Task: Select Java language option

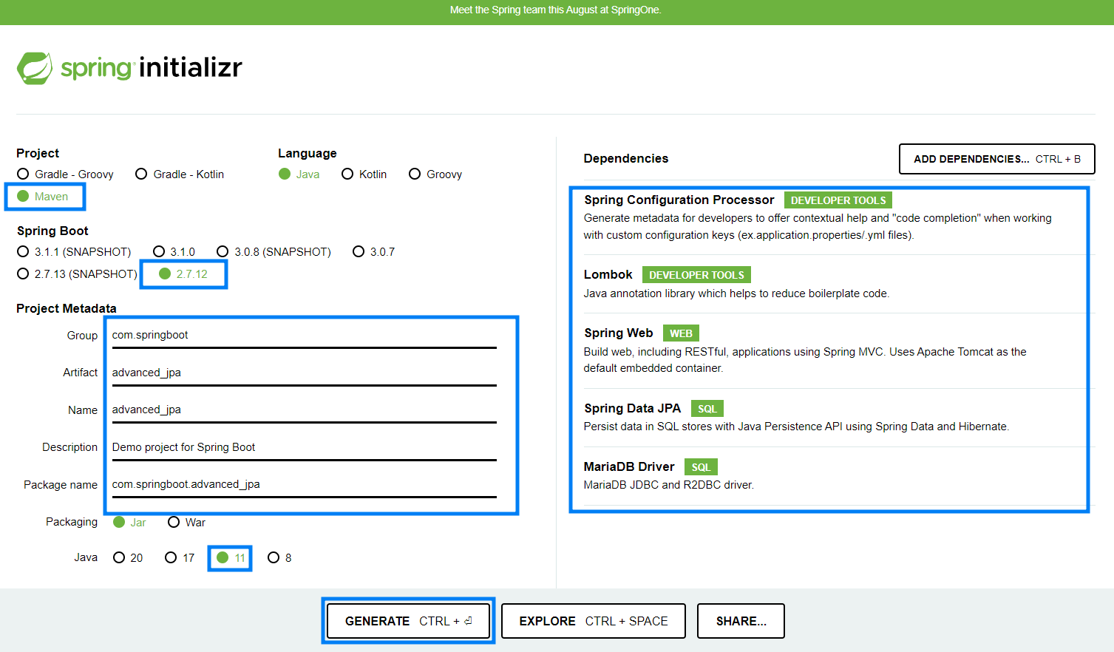Action: tap(299, 174)
